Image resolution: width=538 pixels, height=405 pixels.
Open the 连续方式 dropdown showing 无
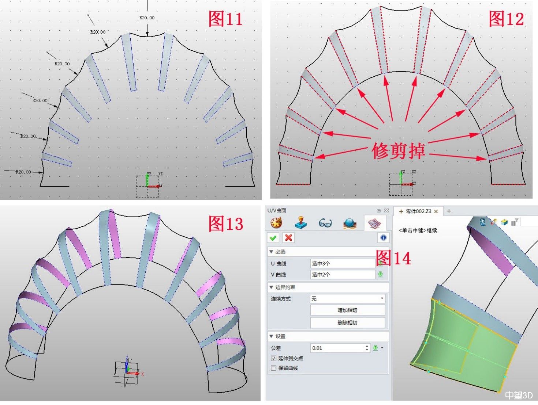pyautogui.click(x=347, y=299)
